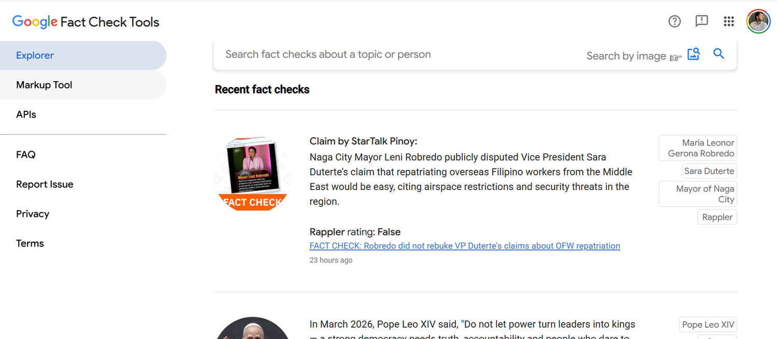This screenshot has height=339, width=777.
Task: Click the Search by image icon
Action: point(694,54)
